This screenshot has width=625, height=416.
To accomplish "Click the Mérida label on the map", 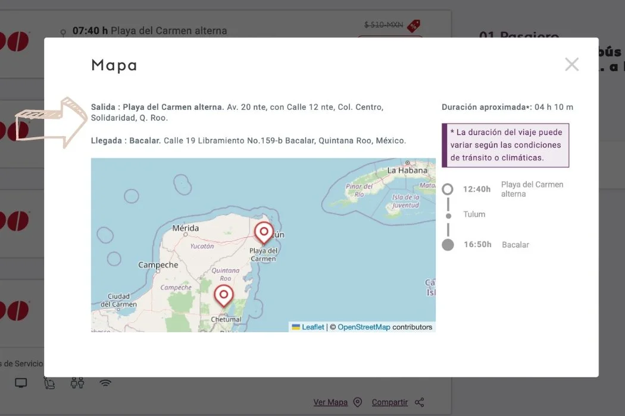I will 185,228.
